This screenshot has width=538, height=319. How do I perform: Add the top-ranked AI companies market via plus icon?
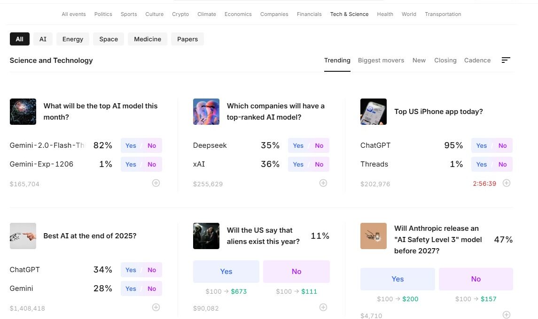coord(323,183)
